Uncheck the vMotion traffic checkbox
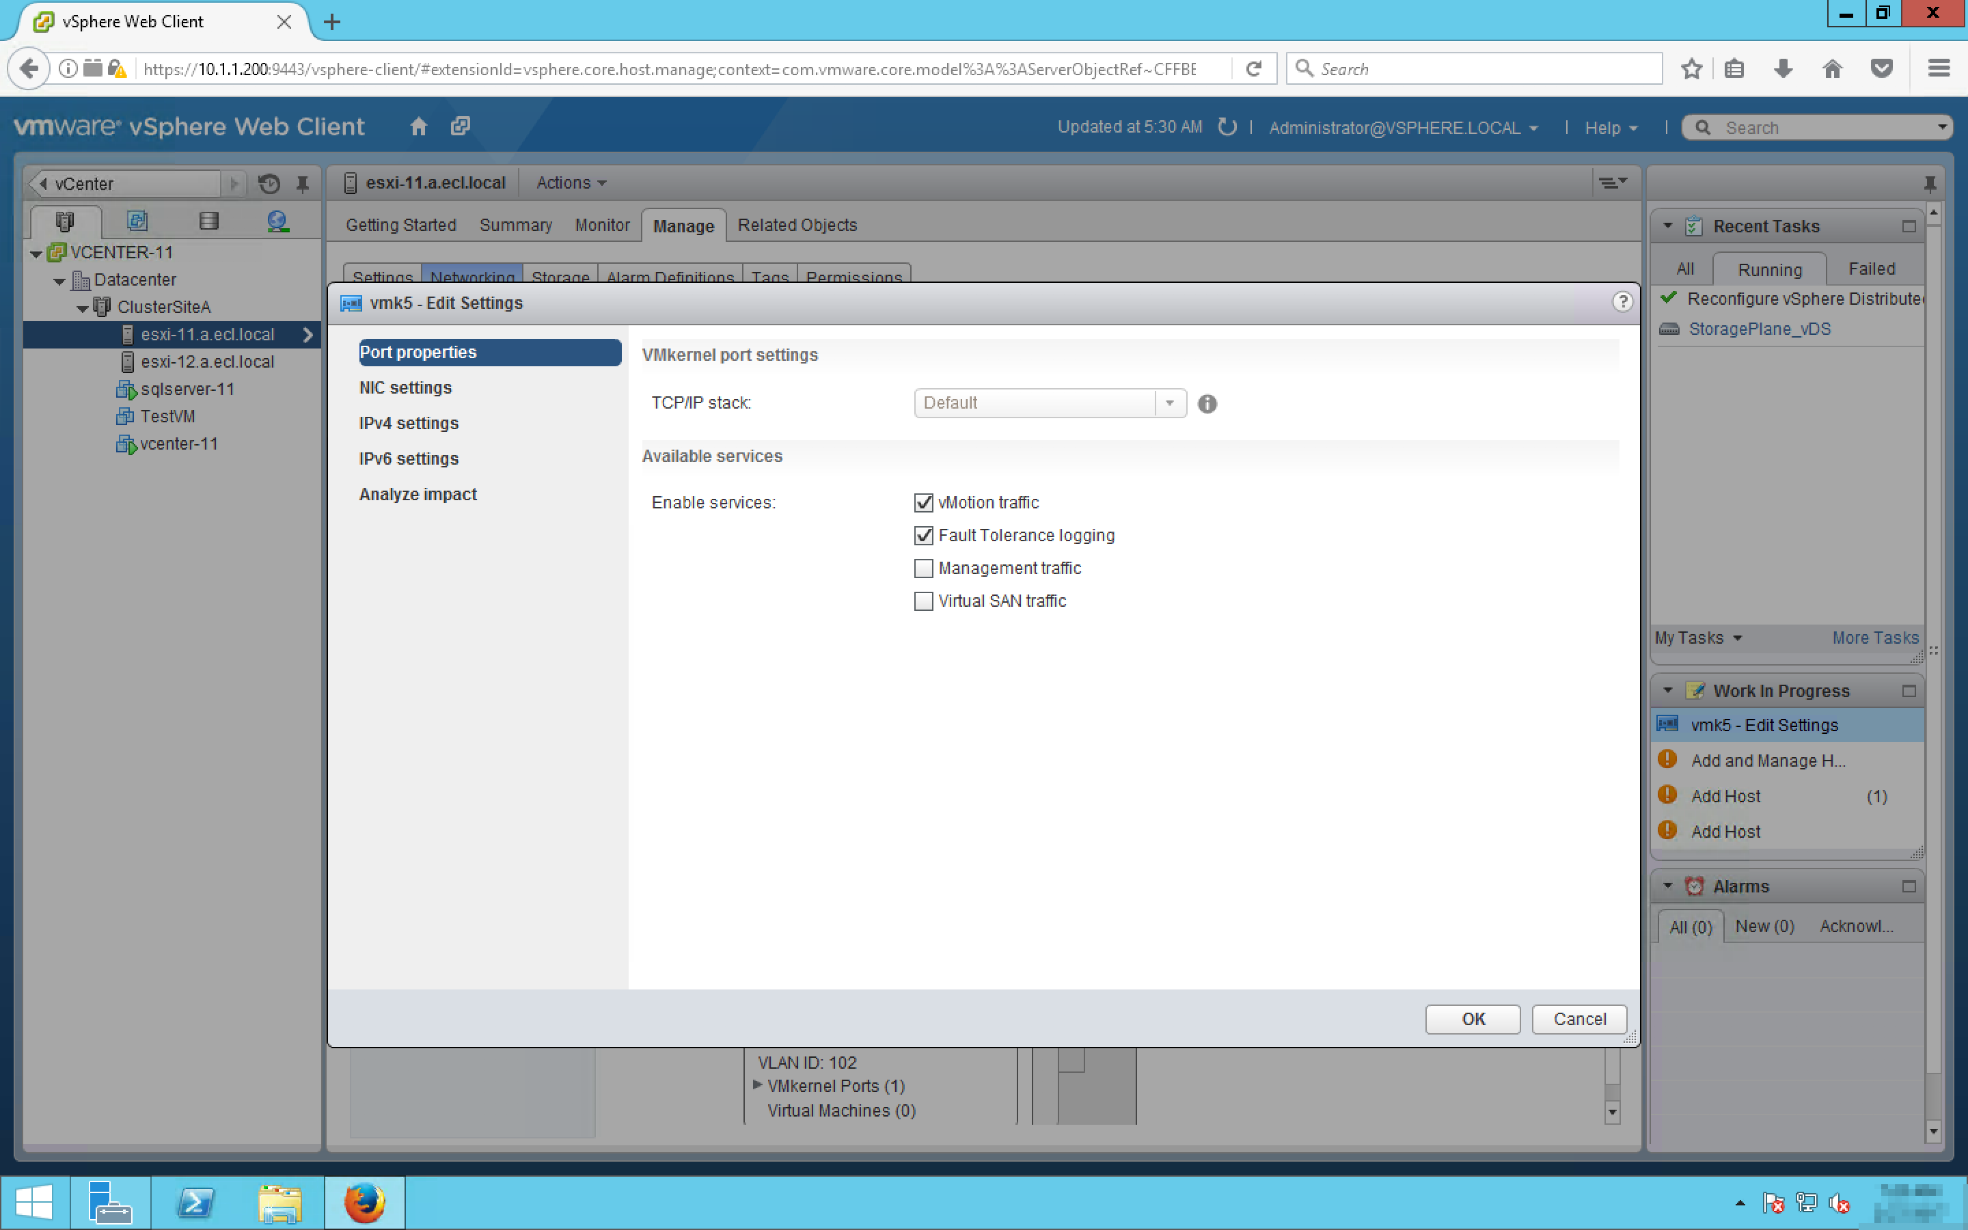Viewport: 1968px width, 1230px height. [923, 503]
